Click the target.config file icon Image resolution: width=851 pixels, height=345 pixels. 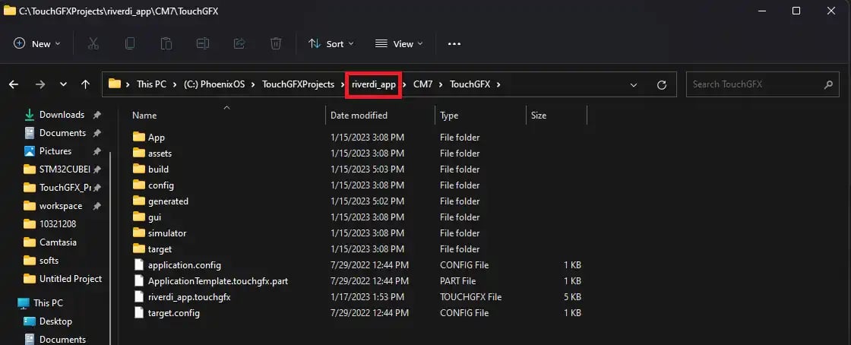139,313
